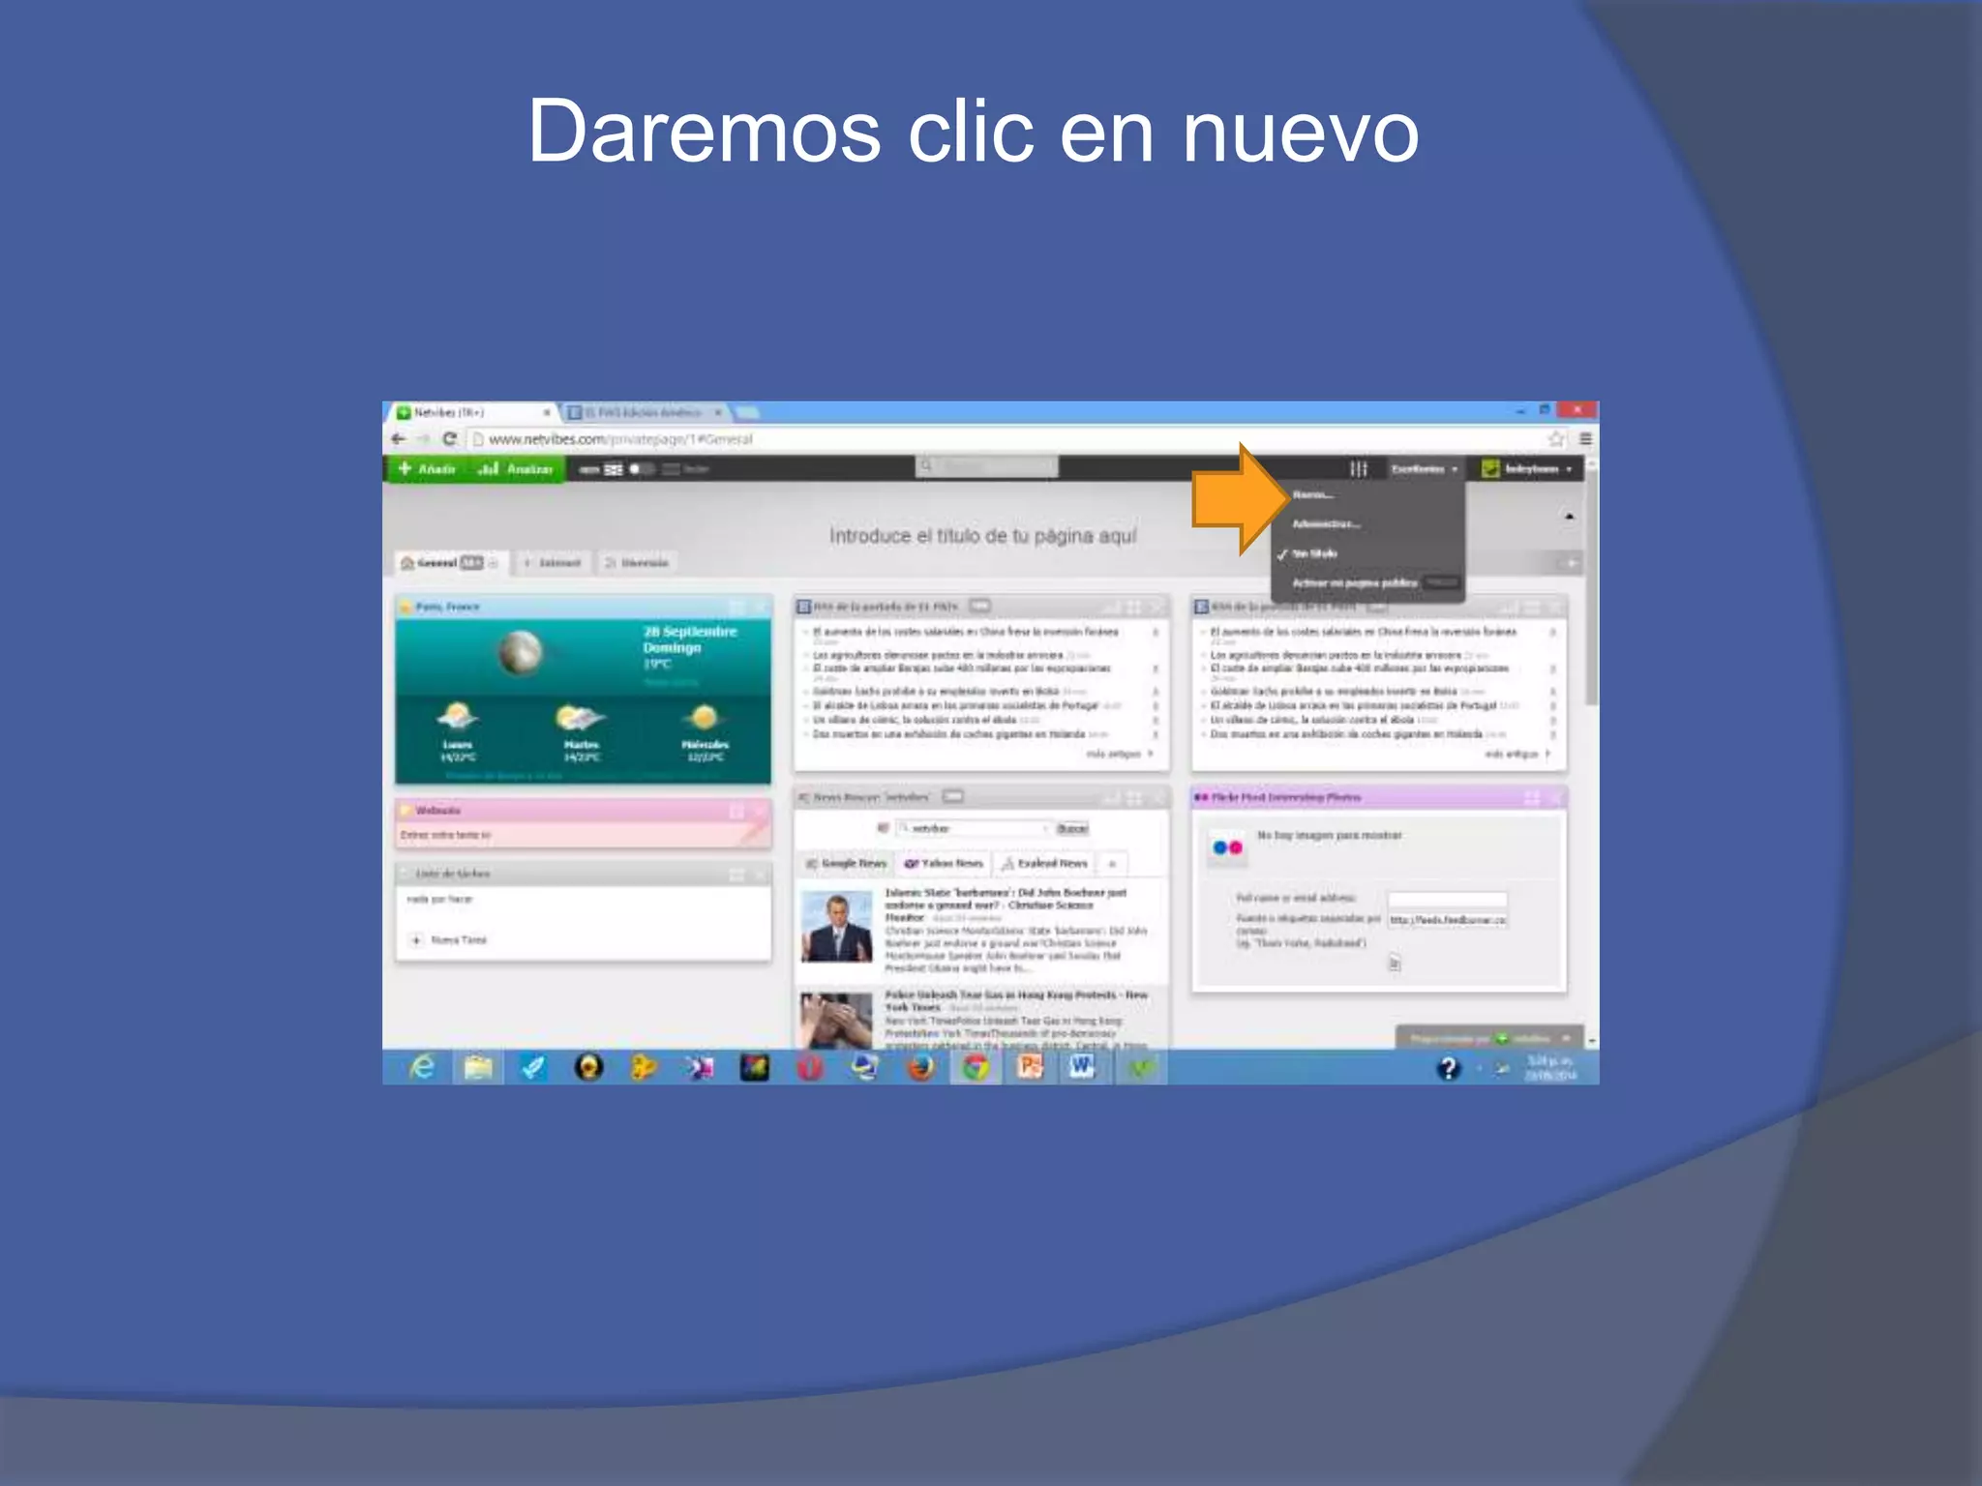
Task: Select Lunes forecast icon
Action: click(x=457, y=718)
